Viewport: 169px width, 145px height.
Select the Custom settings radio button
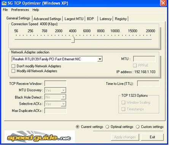(x=137, y=127)
